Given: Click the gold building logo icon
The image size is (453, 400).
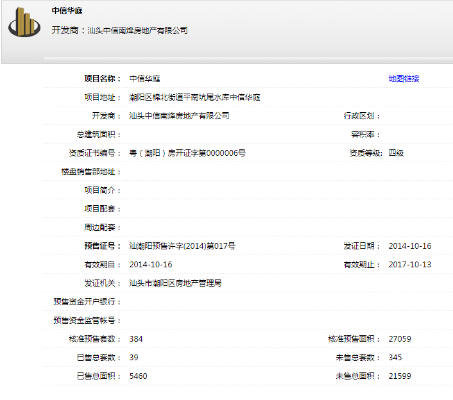Looking at the screenshot, I should [x=24, y=22].
